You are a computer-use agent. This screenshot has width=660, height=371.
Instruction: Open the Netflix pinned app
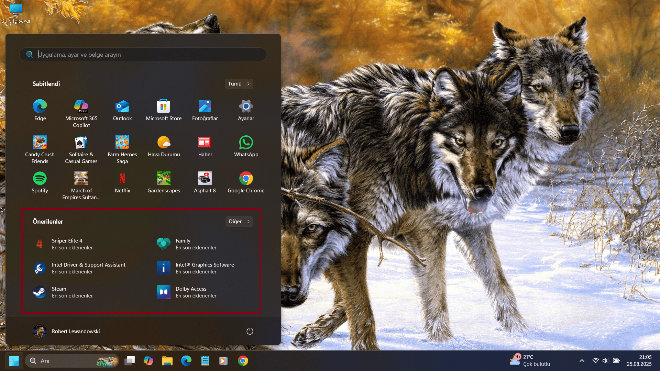tap(122, 182)
